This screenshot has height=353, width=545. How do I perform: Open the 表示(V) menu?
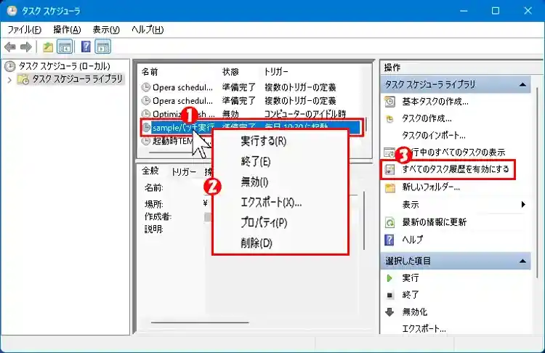point(106,30)
